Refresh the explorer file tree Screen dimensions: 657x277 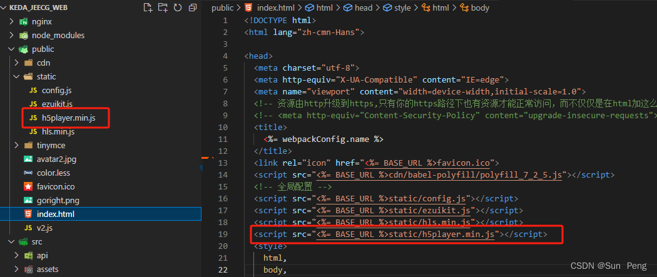coord(178,8)
